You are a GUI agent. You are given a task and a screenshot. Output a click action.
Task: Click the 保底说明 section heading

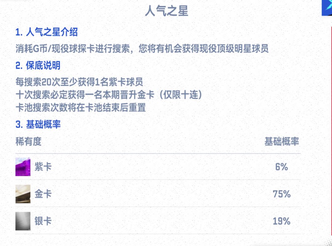coord(38,65)
